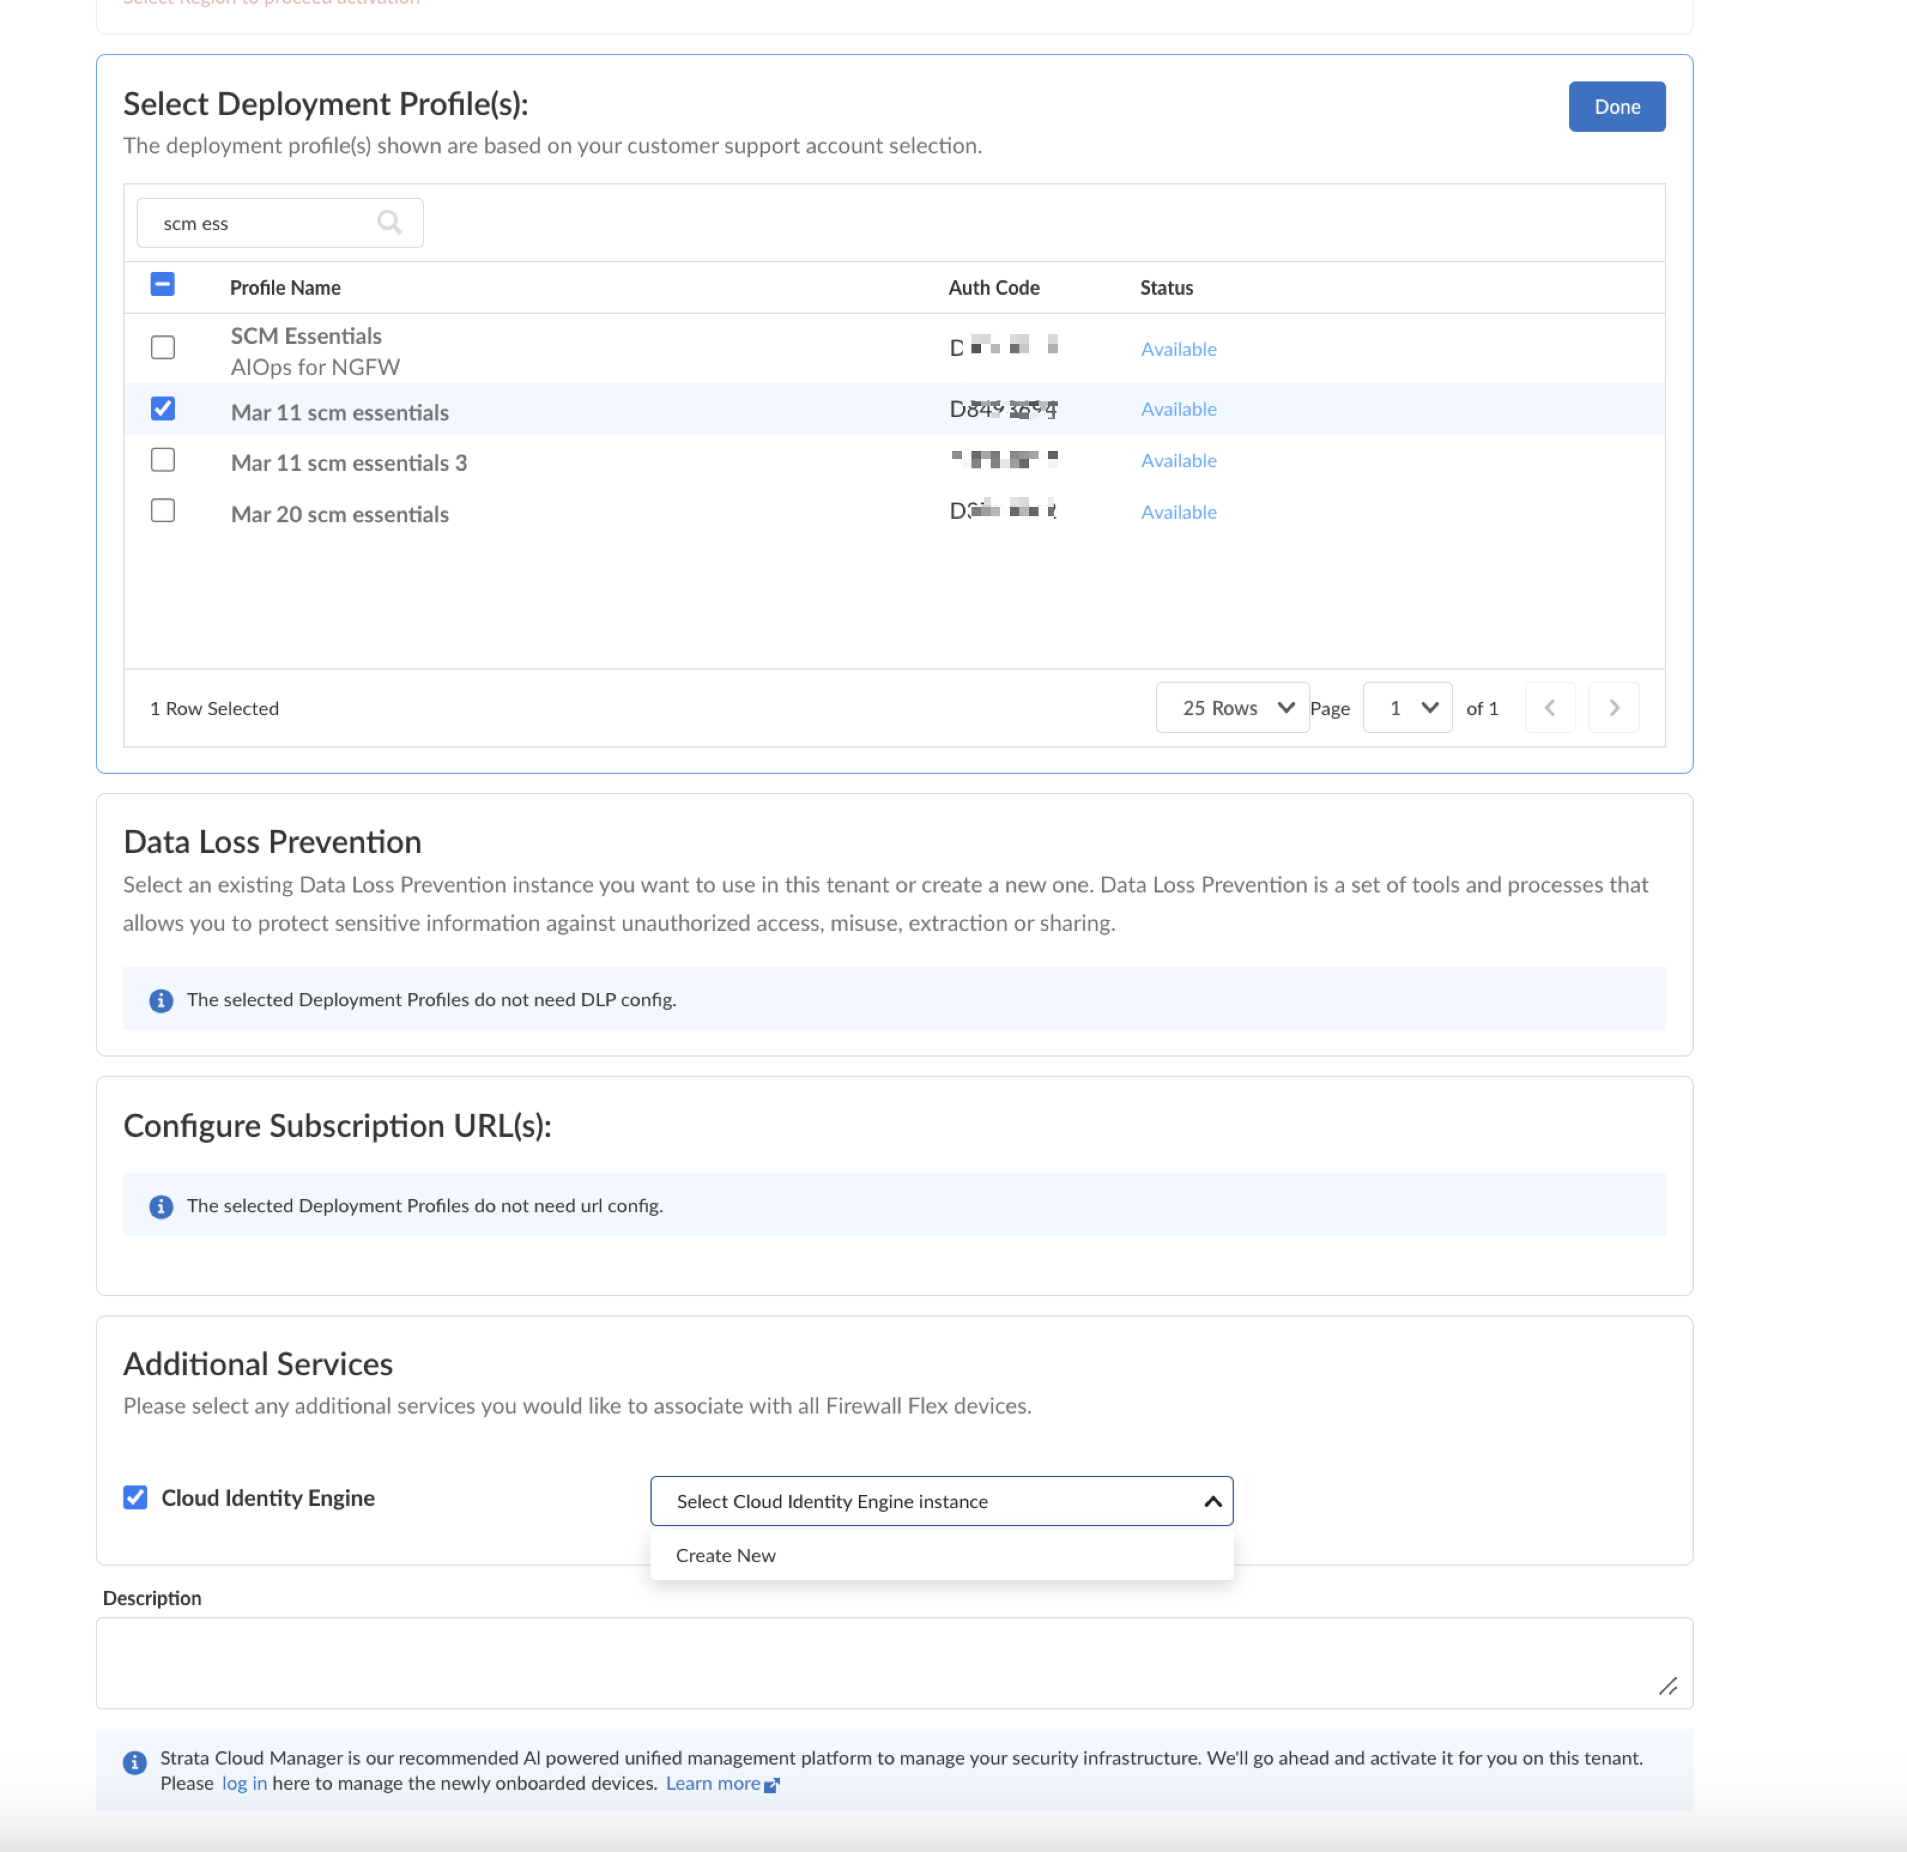The image size is (1907, 1852).
Task: Click the Description field resize handle
Action: [1667, 1685]
